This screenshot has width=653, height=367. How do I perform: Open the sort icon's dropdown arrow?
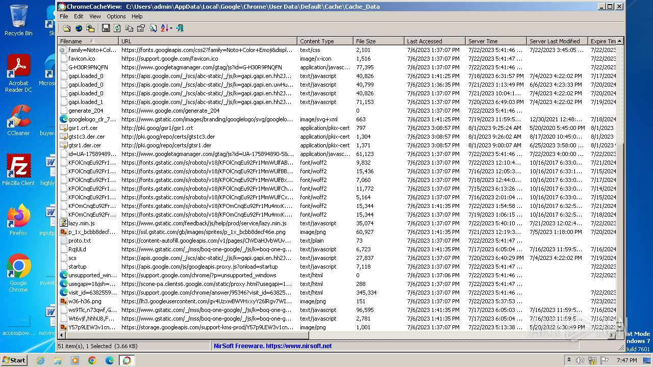coord(171,29)
